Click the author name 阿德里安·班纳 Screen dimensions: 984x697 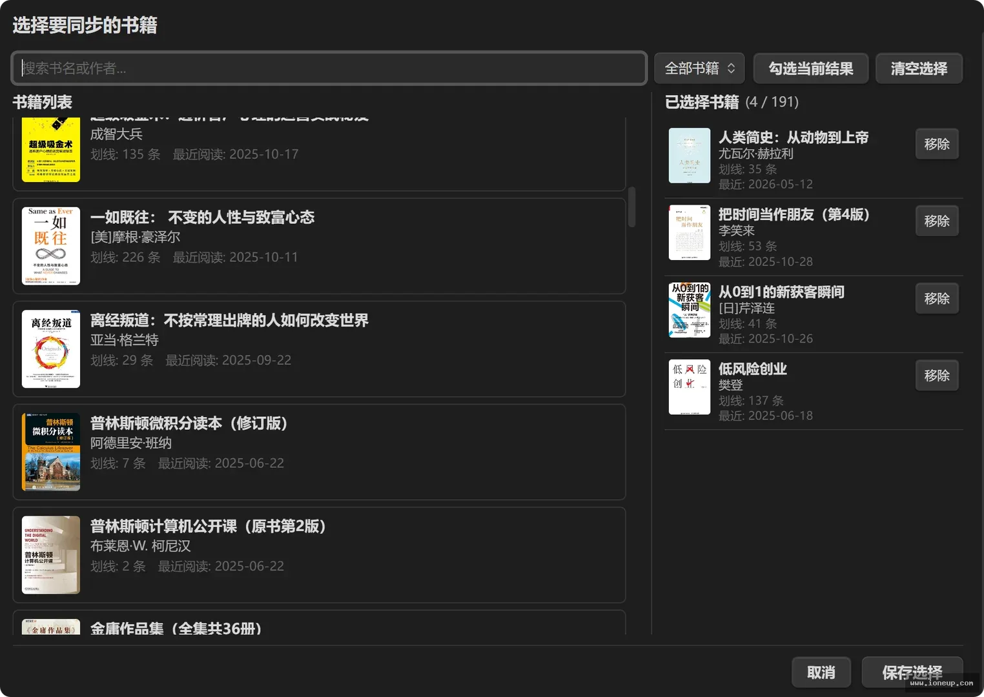point(131,443)
